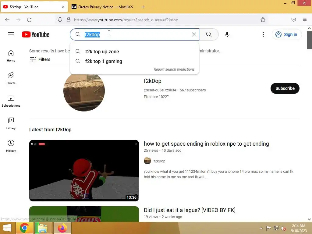Click the YouTube logo
The width and height of the screenshot is (312, 234).
point(36,34)
